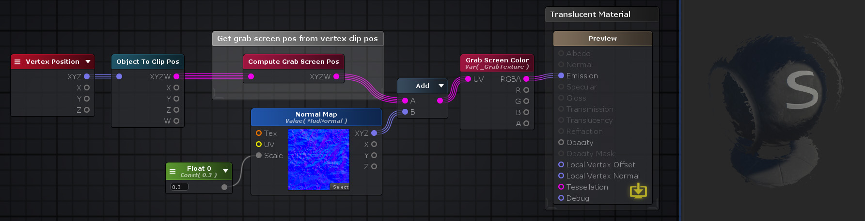Select Grab Screen Color node header
The width and height of the screenshot is (865, 221).
[497, 63]
